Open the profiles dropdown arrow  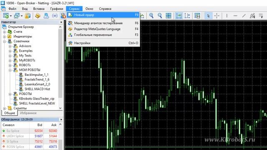point(22,16)
